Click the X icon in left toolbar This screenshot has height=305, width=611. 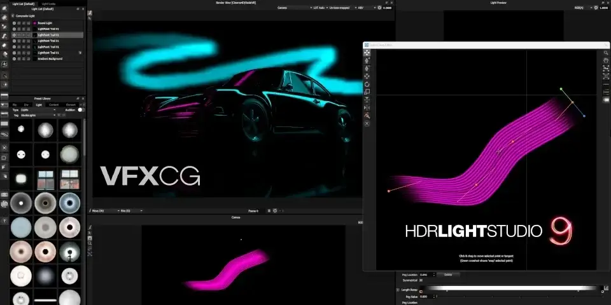[4, 148]
